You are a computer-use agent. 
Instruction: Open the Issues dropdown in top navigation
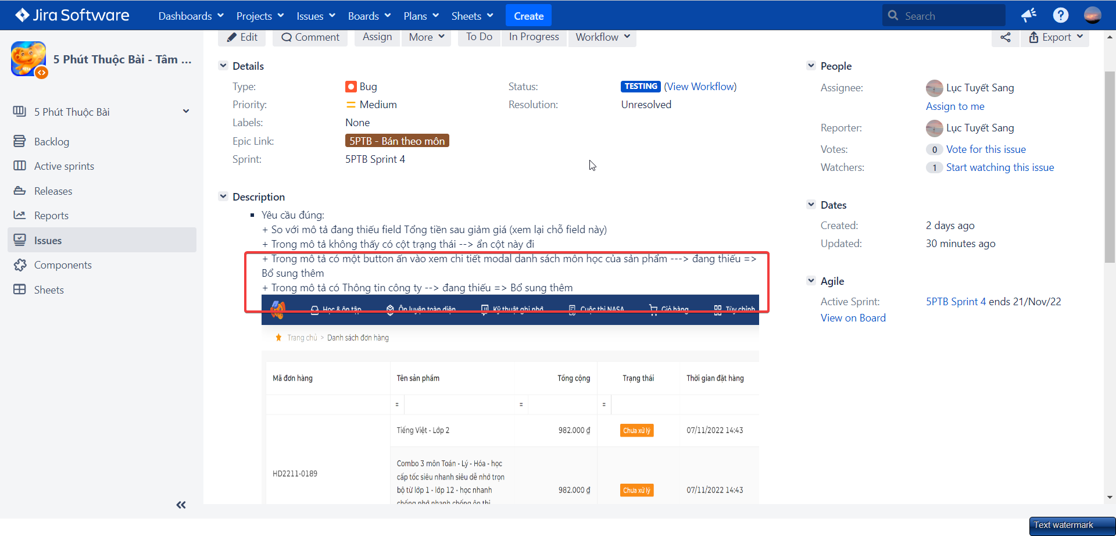[x=316, y=16]
